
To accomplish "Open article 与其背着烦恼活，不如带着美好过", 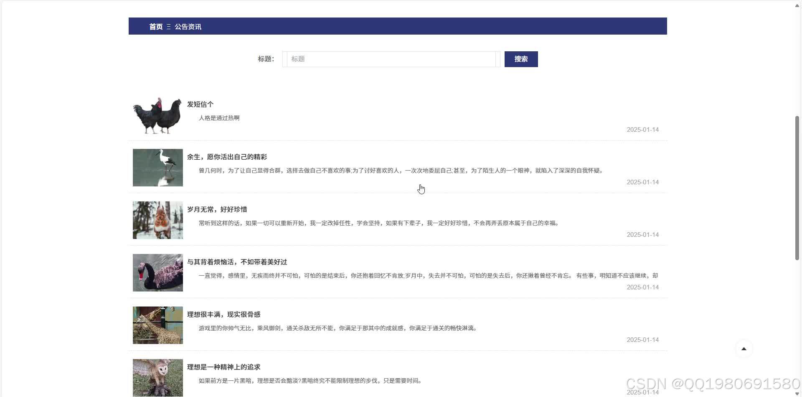I will (x=237, y=262).
